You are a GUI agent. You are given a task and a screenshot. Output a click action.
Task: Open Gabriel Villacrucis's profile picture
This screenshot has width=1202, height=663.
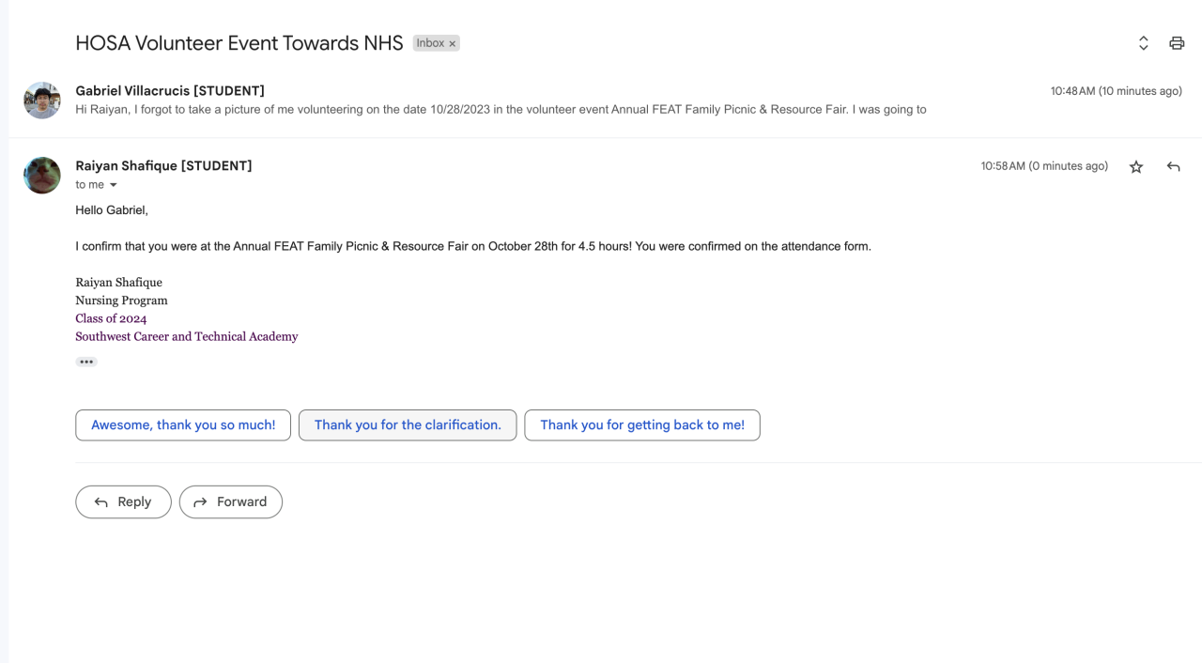click(x=42, y=100)
